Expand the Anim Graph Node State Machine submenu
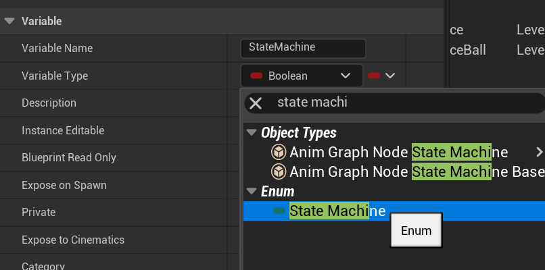The height and width of the screenshot is (270, 545). tap(539, 152)
